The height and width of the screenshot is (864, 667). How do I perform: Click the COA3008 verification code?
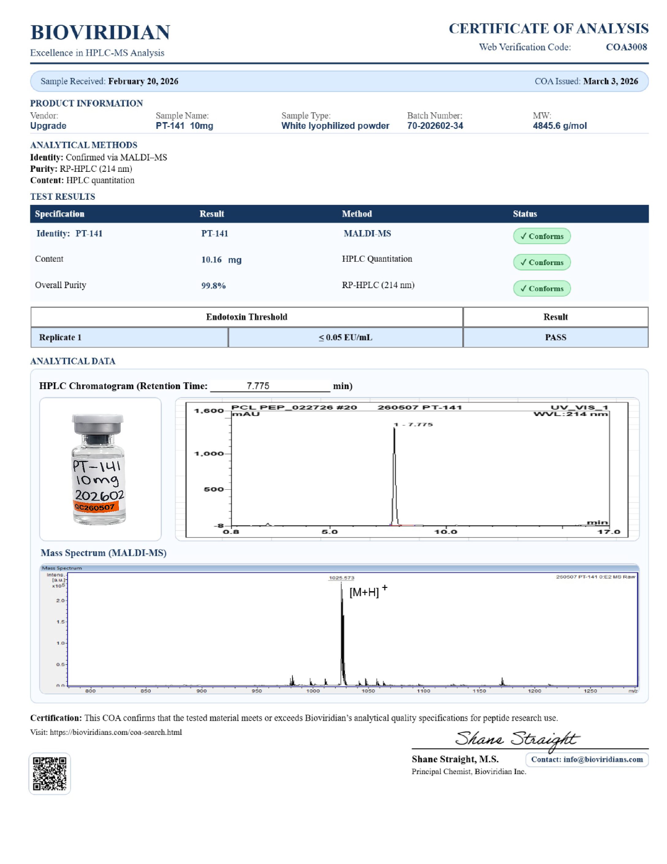click(x=626, y=47)
